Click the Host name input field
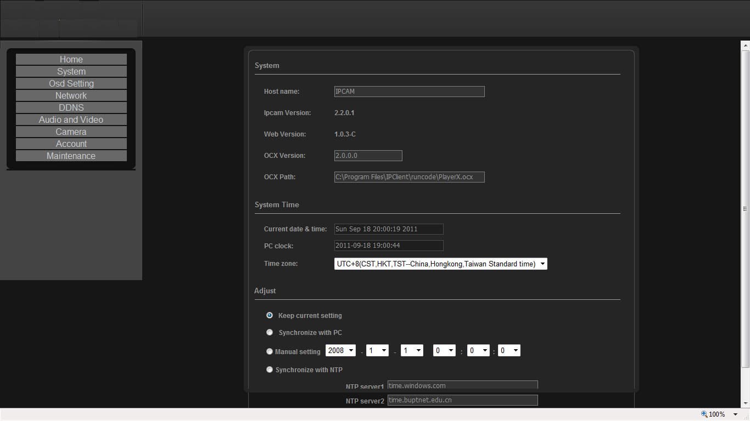Viewport: 750px width, 421px height. pyautogui.click(x=410, y=92)
